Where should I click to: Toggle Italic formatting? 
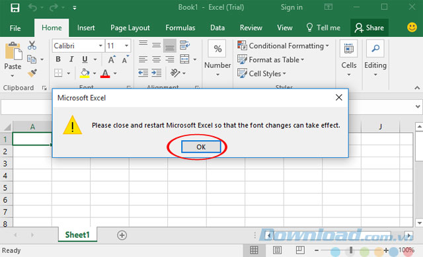pos(71,59)
